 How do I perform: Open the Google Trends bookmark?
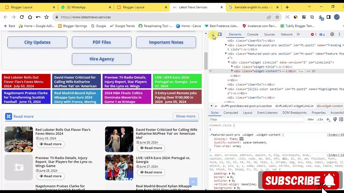(122, 26)
